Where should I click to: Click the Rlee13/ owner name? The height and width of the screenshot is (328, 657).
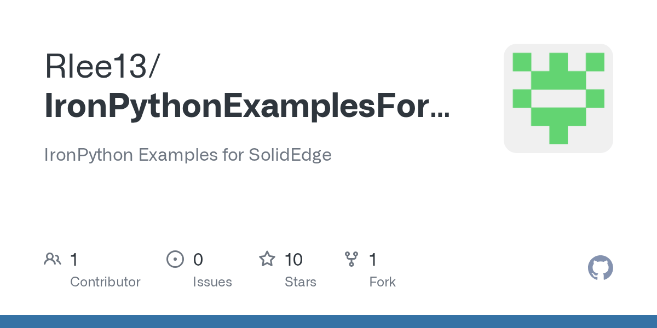click(x=102, y=66)
